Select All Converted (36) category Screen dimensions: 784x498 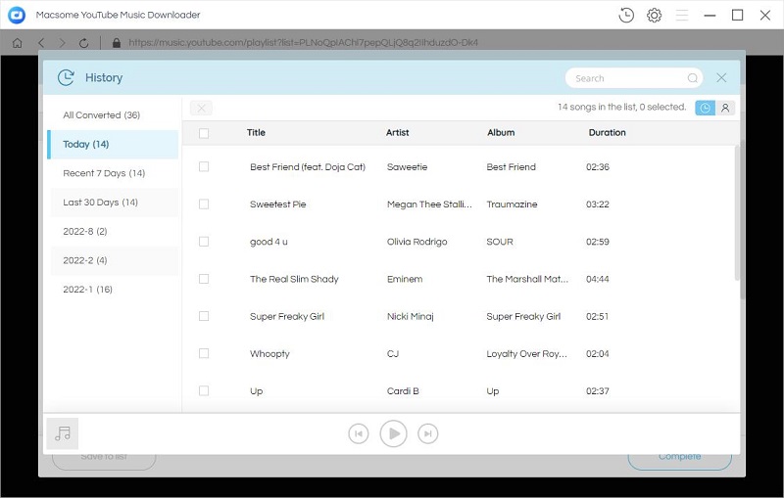click(114, 115)
